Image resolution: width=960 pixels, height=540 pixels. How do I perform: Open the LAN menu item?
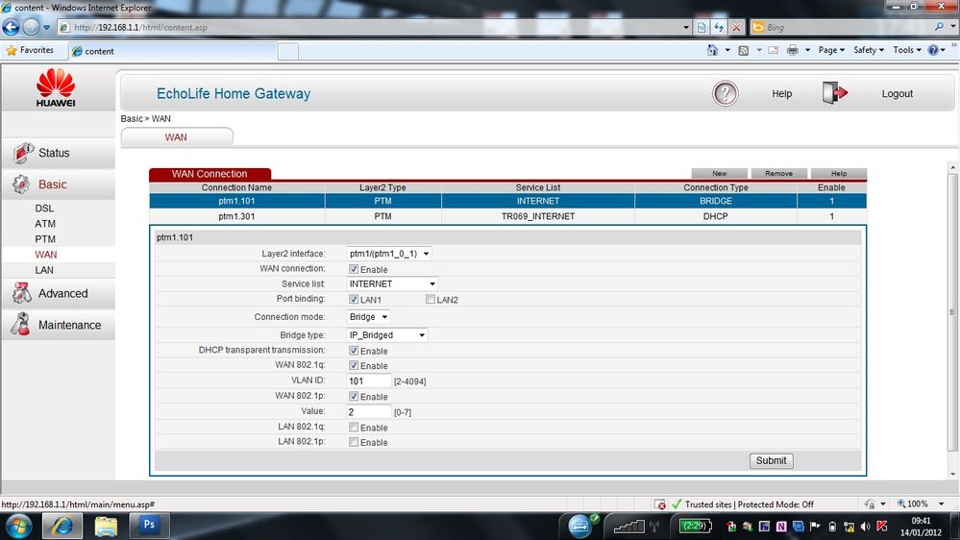tap(44, 270)
